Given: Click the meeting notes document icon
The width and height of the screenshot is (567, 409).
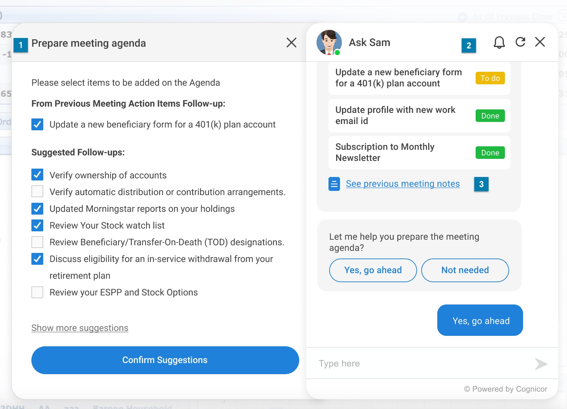Looking at the screenshot, I should pos(334,184).
